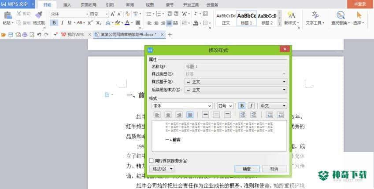374x189 pixels.
Task: Click the Find and Replace (查找替换) icon
Action: (x=341, y=15)
